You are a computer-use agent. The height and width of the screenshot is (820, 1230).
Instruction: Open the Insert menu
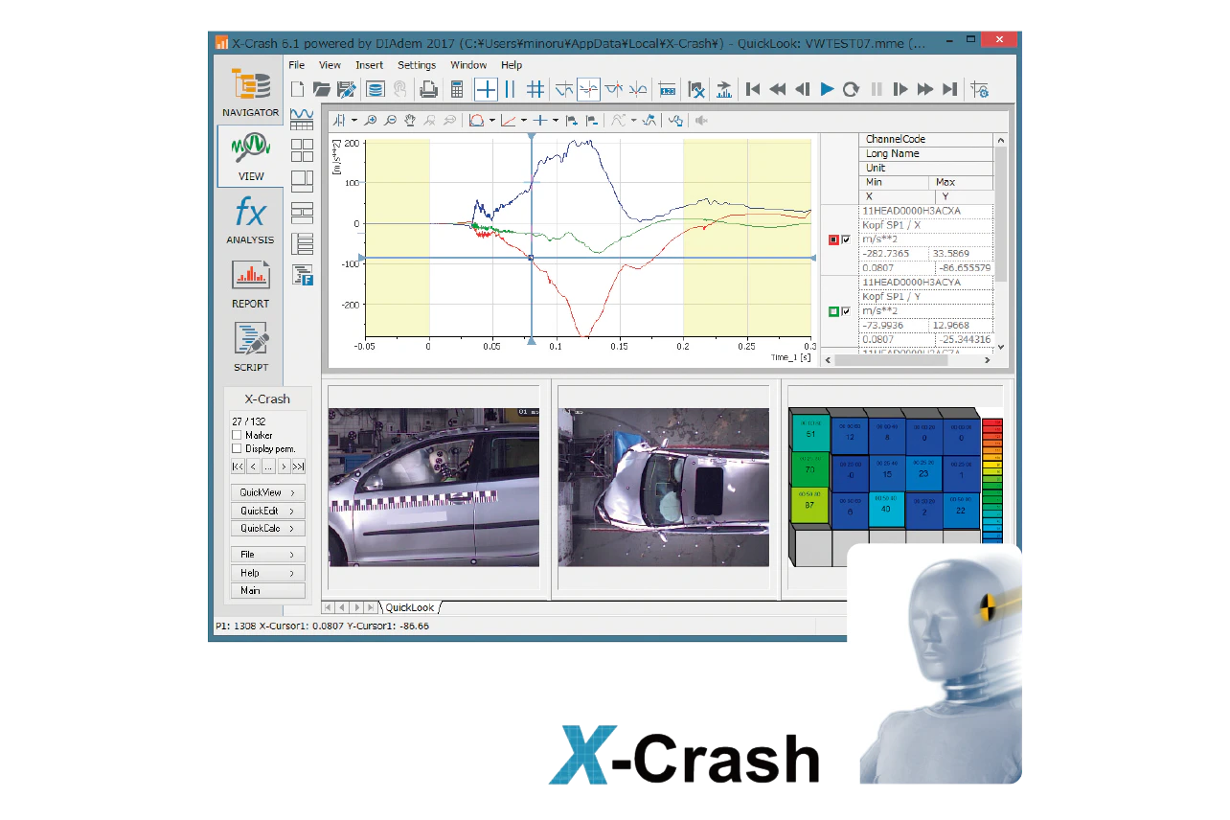pos(369,65)
